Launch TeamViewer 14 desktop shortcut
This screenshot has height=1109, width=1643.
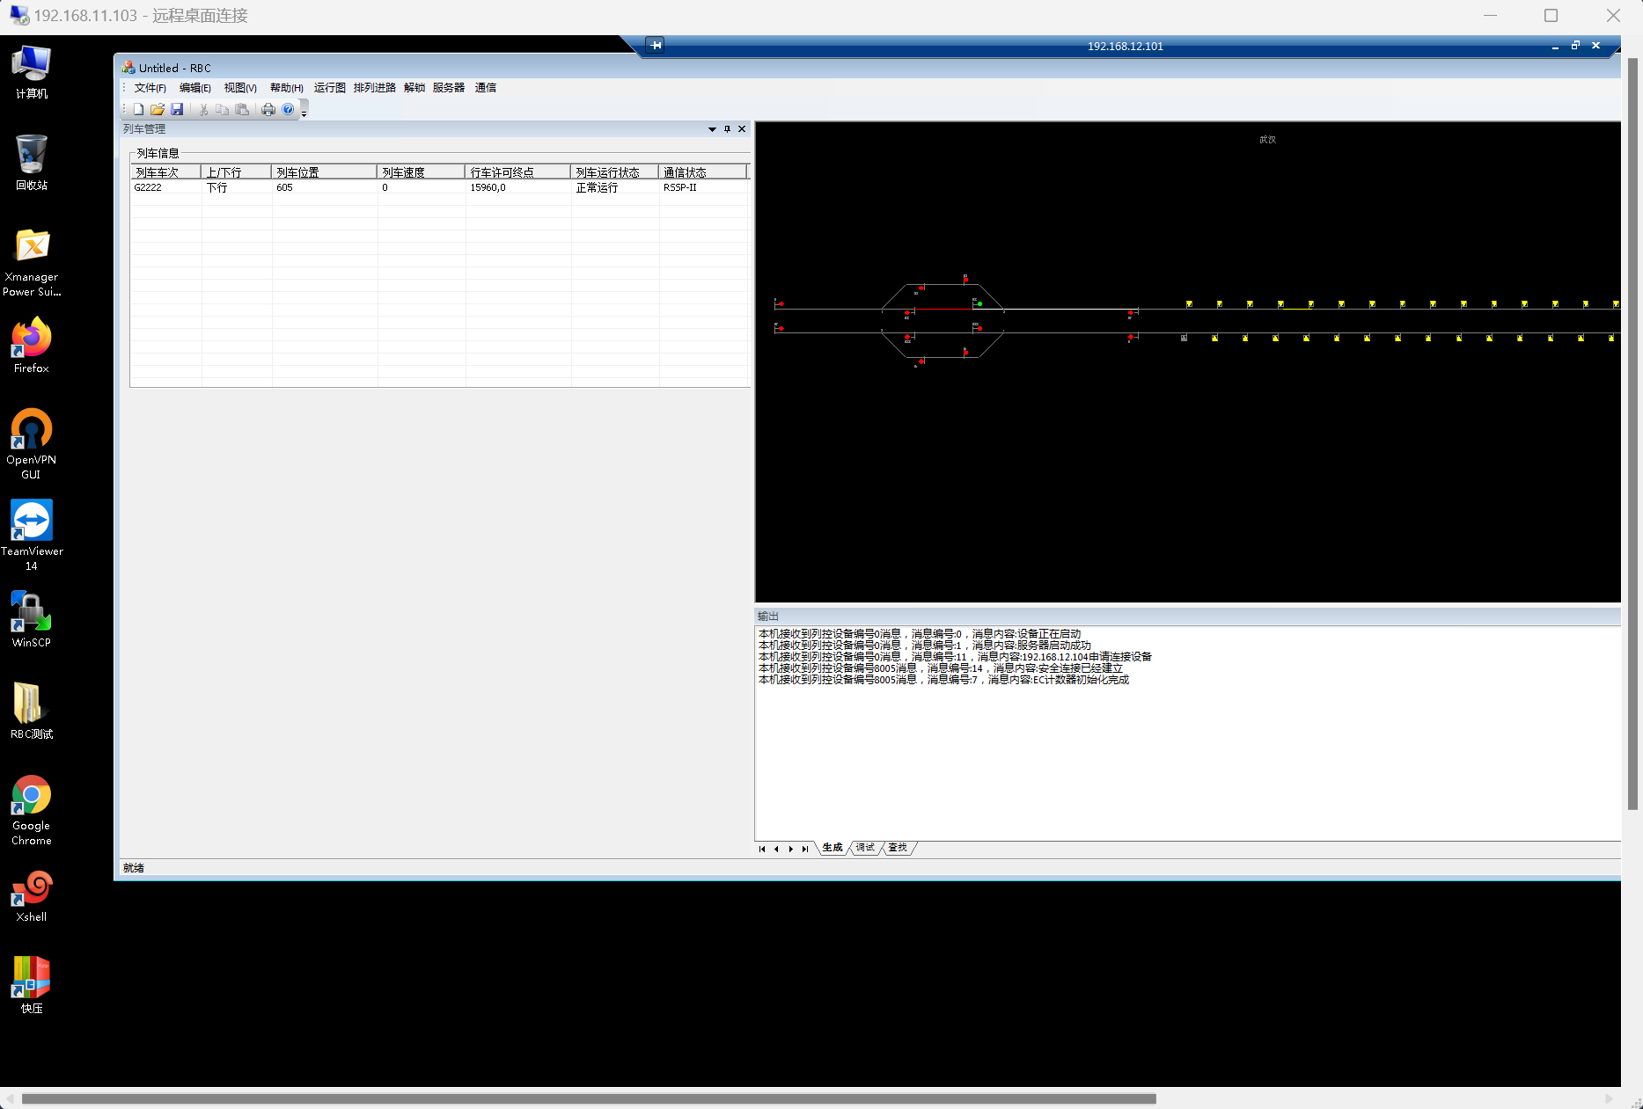[32, 536]
